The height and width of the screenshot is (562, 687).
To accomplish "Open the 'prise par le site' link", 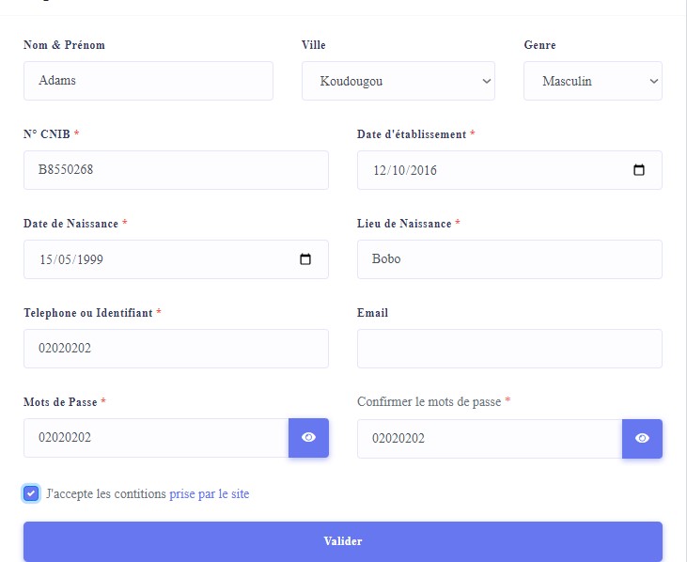I will click(x=210, y=493).
